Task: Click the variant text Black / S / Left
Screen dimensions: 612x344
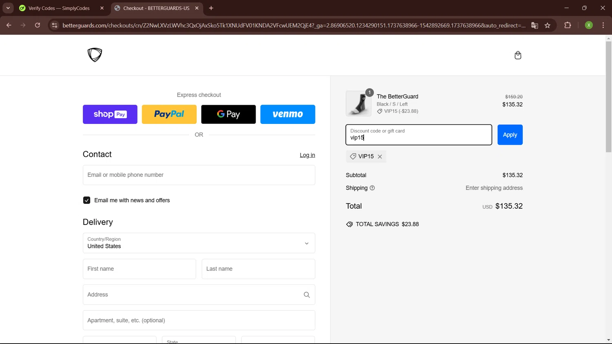Action: click(x=392, y=104)
